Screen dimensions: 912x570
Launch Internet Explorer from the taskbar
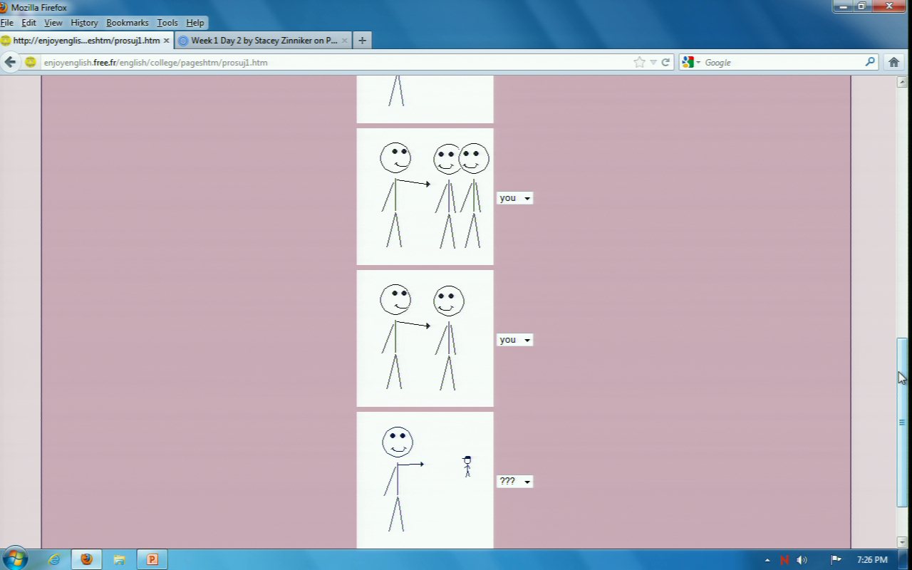[x=54, y=559]
